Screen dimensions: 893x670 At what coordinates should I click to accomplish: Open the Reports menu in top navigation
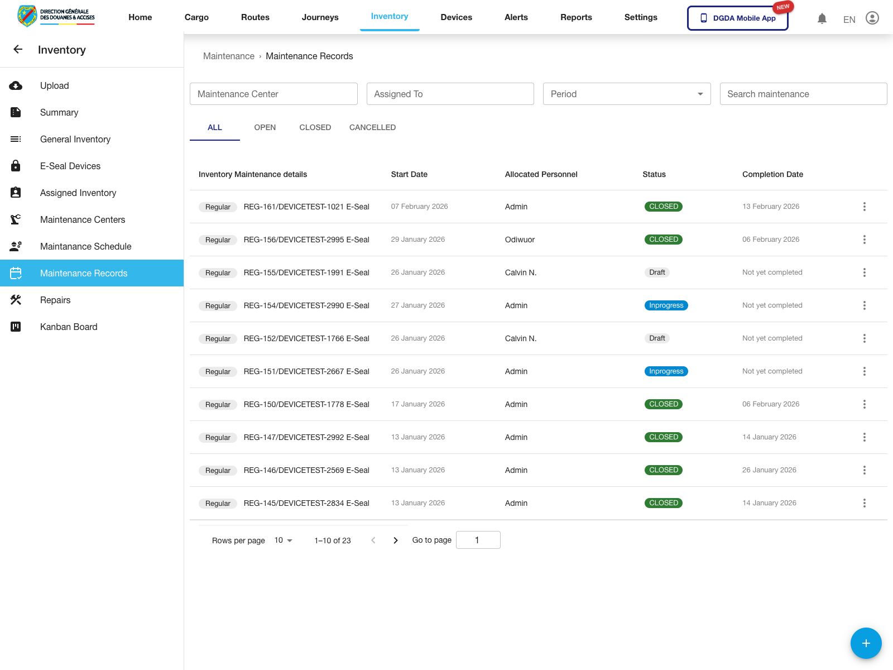576,17
